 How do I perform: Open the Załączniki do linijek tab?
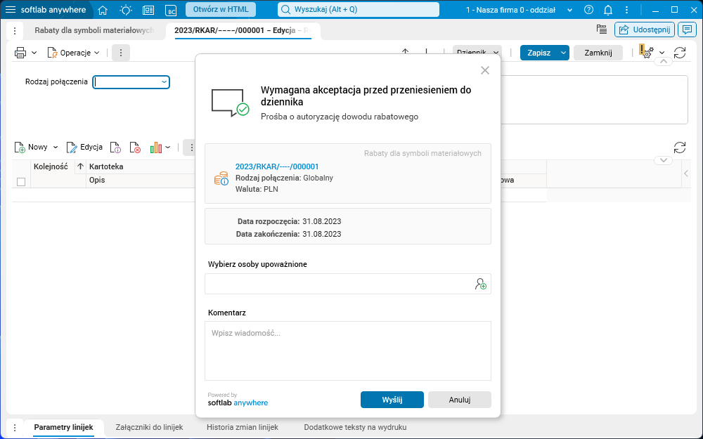(x=149, y=427)
